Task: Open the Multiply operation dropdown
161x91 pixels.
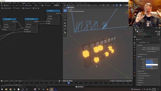Action: tap(53, 16)
